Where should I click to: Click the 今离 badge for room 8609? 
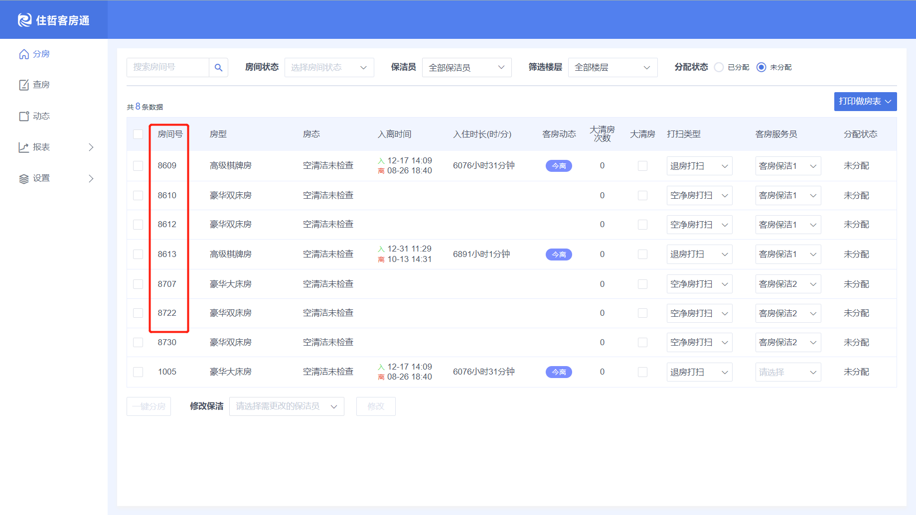pyautogui.click(x=559, y=166)
